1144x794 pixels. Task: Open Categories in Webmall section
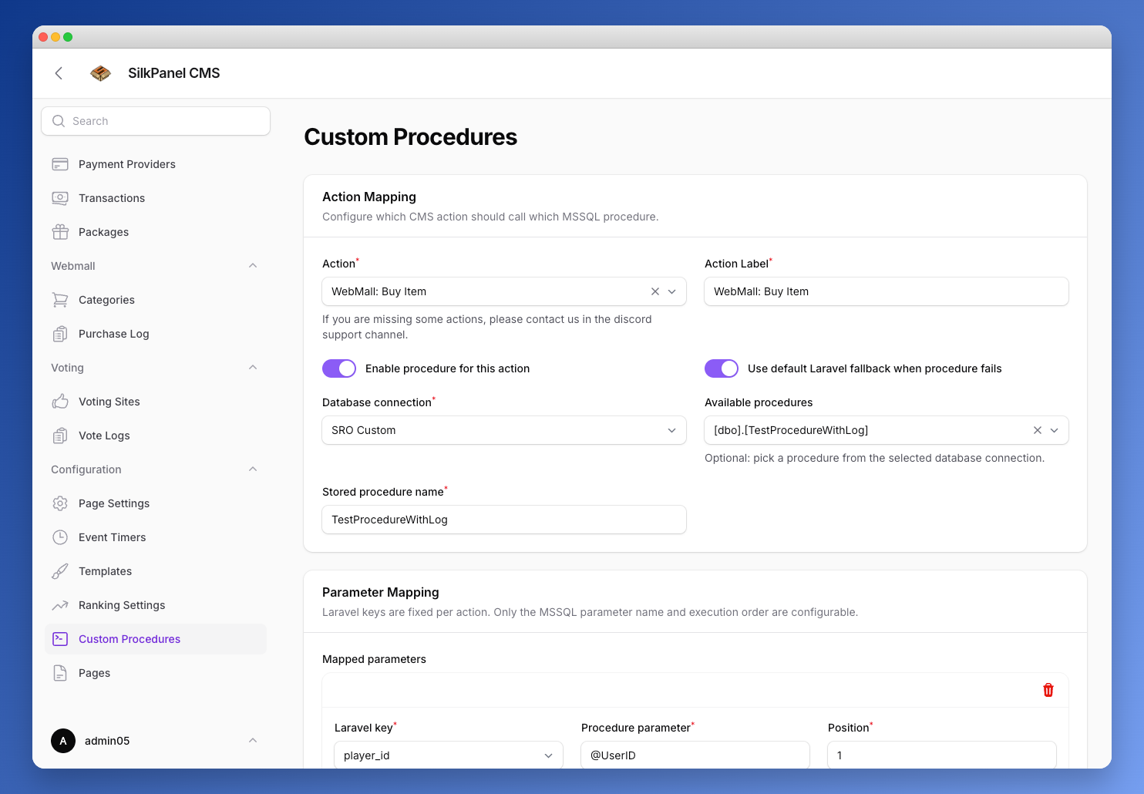156,300
